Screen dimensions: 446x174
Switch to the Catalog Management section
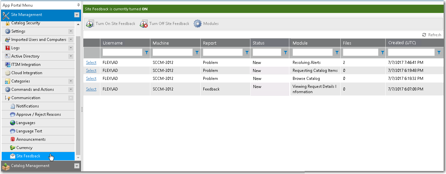30,166
